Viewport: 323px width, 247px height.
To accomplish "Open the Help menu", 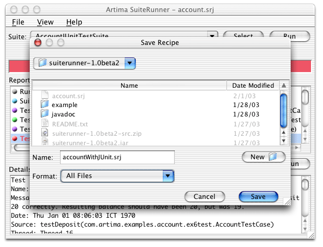I will [74, 22].
